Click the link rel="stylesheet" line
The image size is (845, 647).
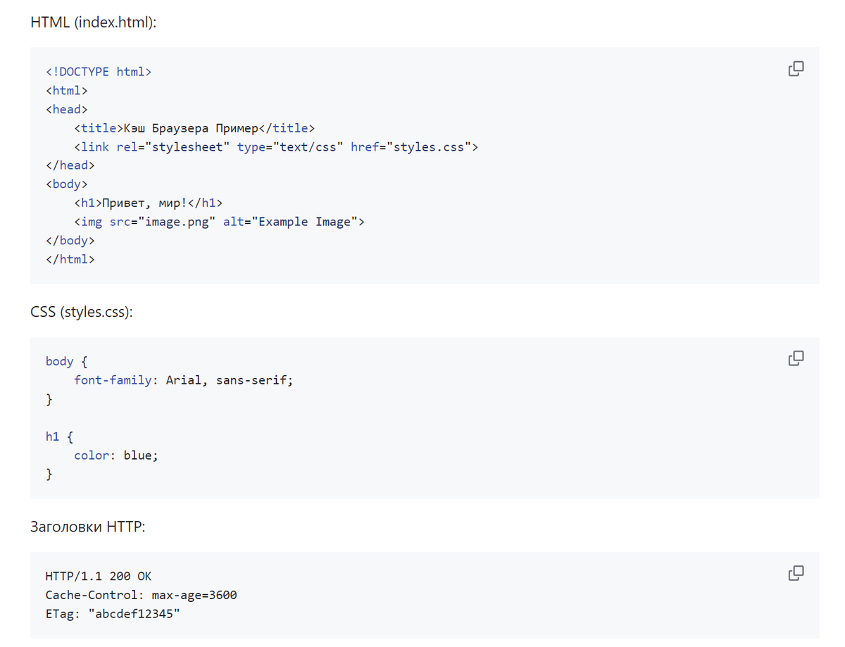[276, 147]
